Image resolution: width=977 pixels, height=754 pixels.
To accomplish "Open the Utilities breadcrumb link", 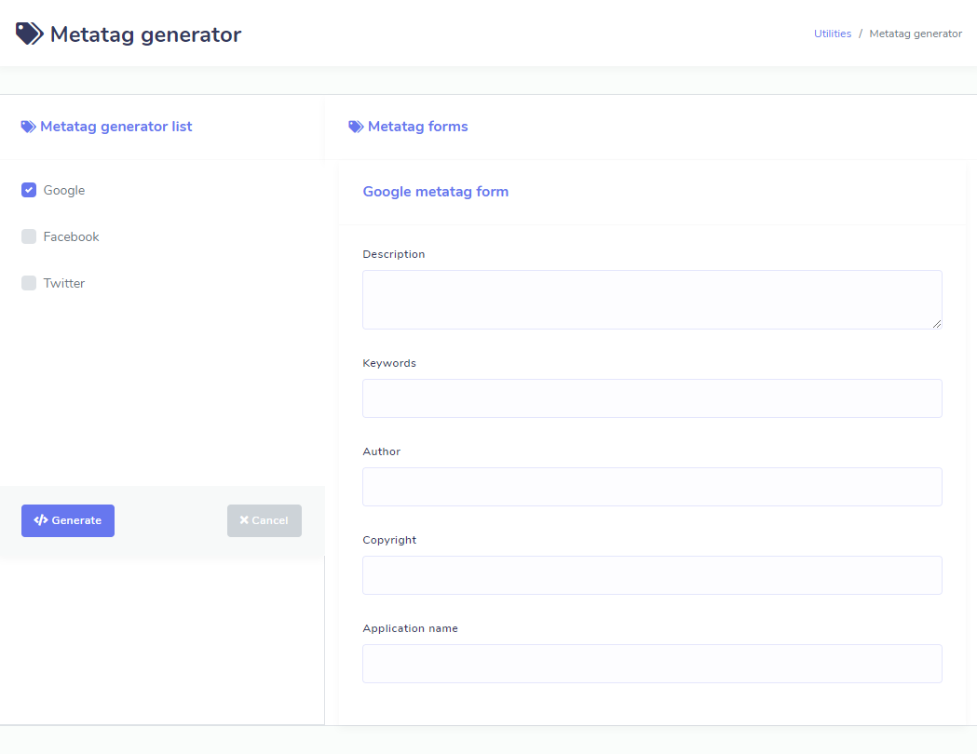I will click(832, 34).
